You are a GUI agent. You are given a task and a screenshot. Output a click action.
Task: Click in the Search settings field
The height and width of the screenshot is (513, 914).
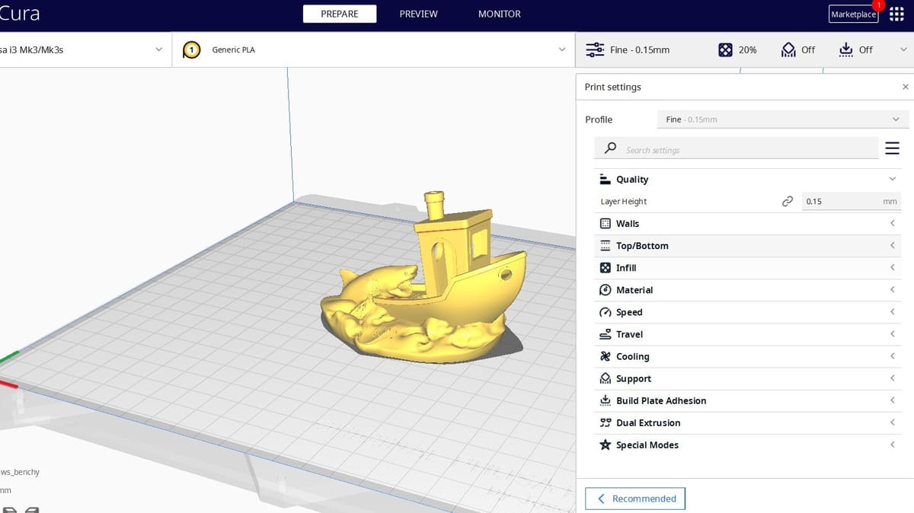(737, 149)
